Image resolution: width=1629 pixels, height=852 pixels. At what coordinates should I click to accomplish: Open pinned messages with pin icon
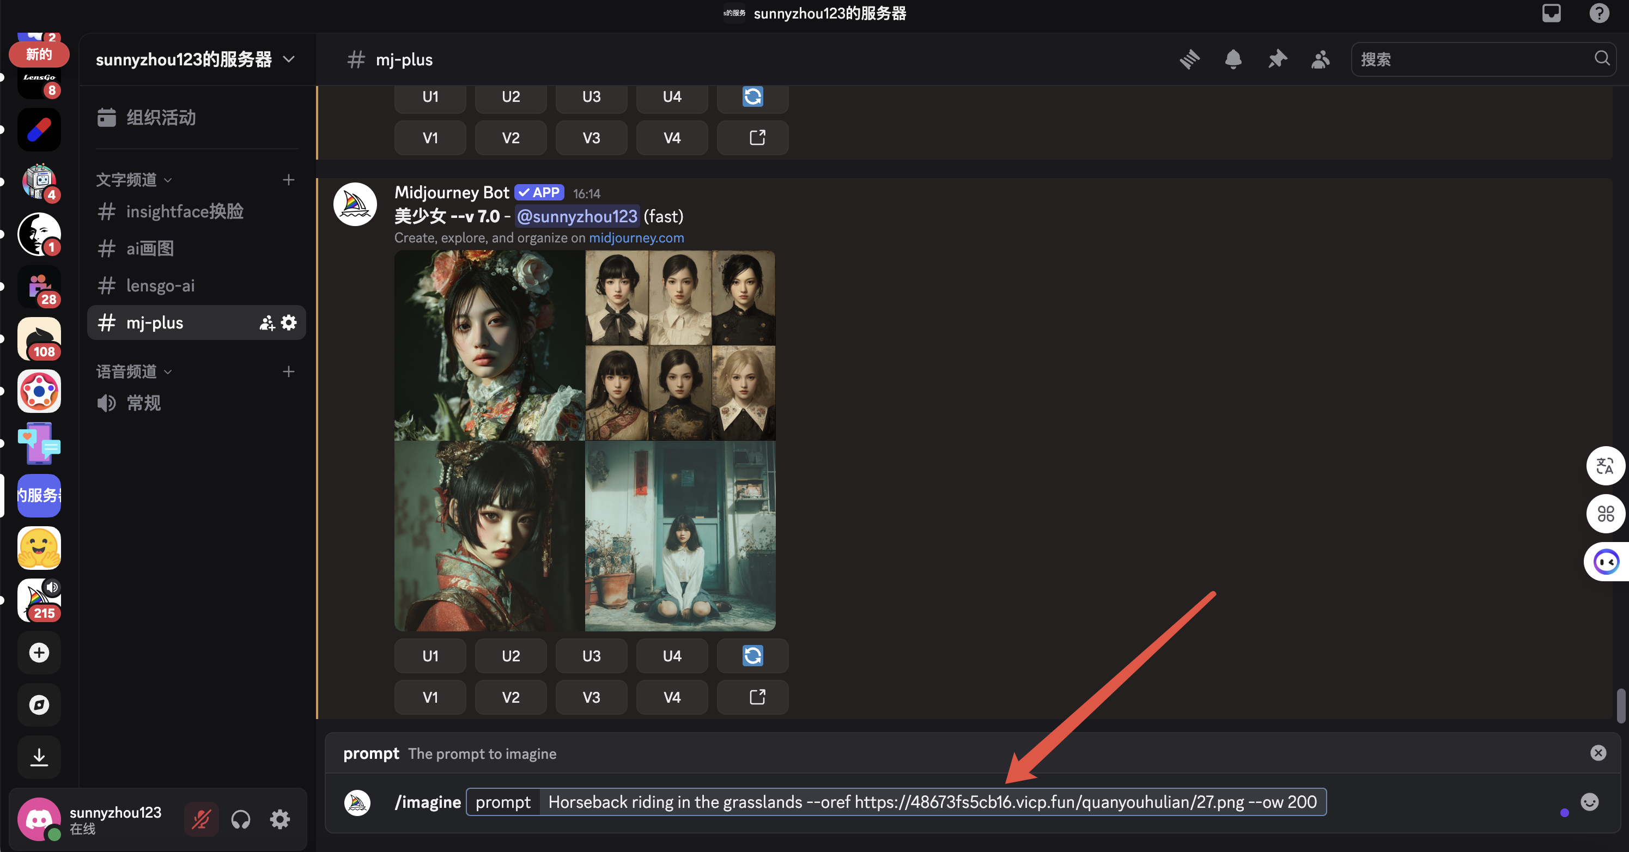pyautogui.click(x=1277, y=59)
